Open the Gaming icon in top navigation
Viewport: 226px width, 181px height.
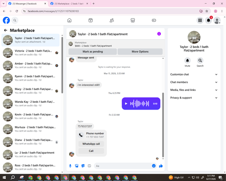pos(154,20)
